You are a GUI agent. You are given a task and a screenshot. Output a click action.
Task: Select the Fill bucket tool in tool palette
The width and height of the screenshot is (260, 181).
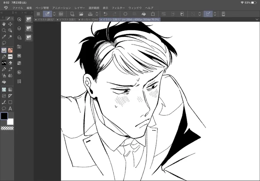(4, 82)
